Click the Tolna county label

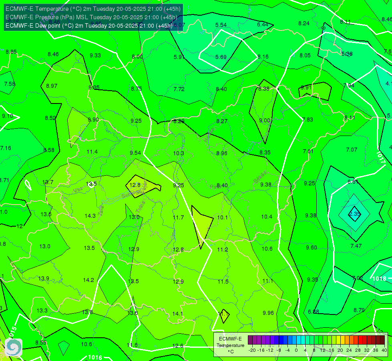coord(141,207)
